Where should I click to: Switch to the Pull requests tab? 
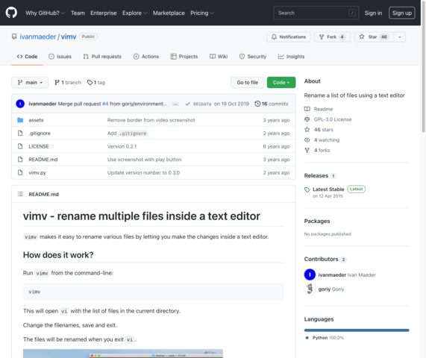[x=102, y=57]
